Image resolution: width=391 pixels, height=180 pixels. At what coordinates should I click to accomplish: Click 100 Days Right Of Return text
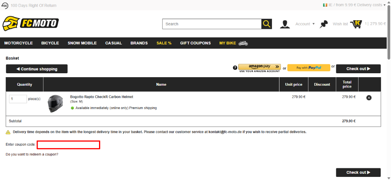33,5
